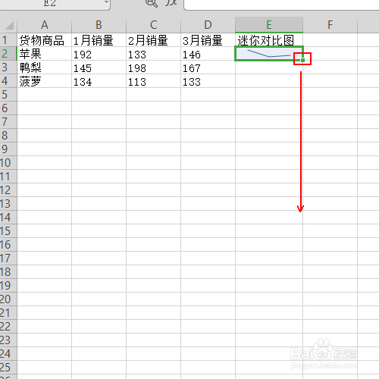379x379 pixels.
Task: Select row 4 header
Action: point(8,81)
